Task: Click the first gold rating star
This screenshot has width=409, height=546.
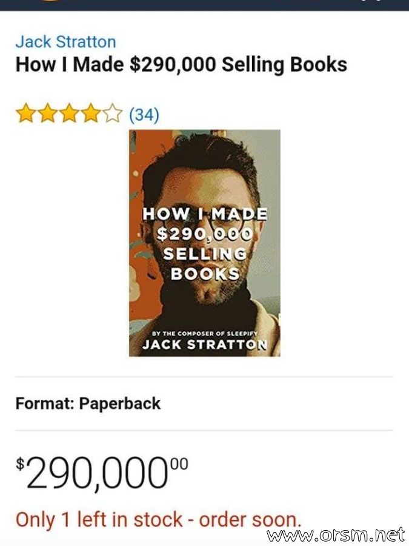Action: [x=25, y=114]
